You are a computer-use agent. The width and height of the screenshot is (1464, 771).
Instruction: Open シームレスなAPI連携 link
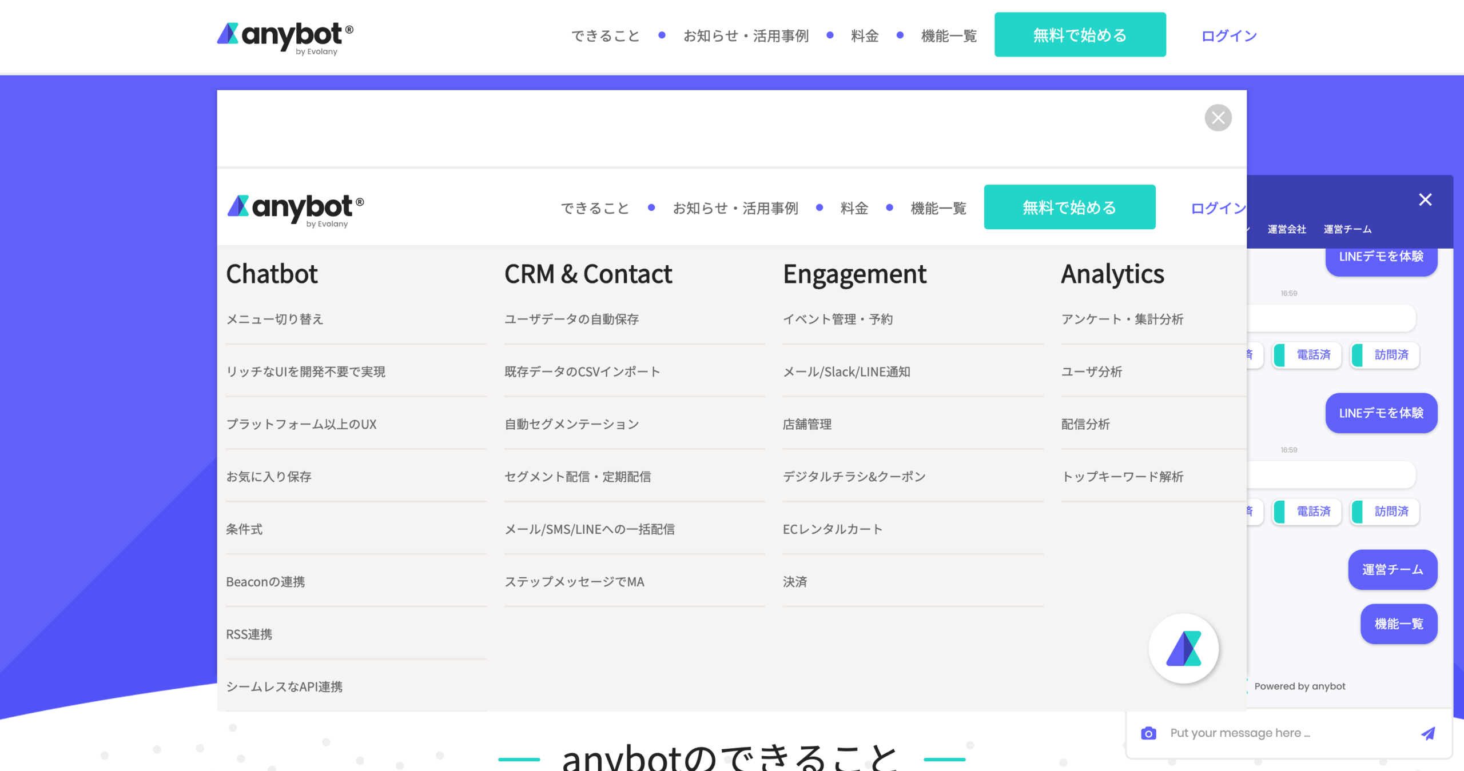284,687
